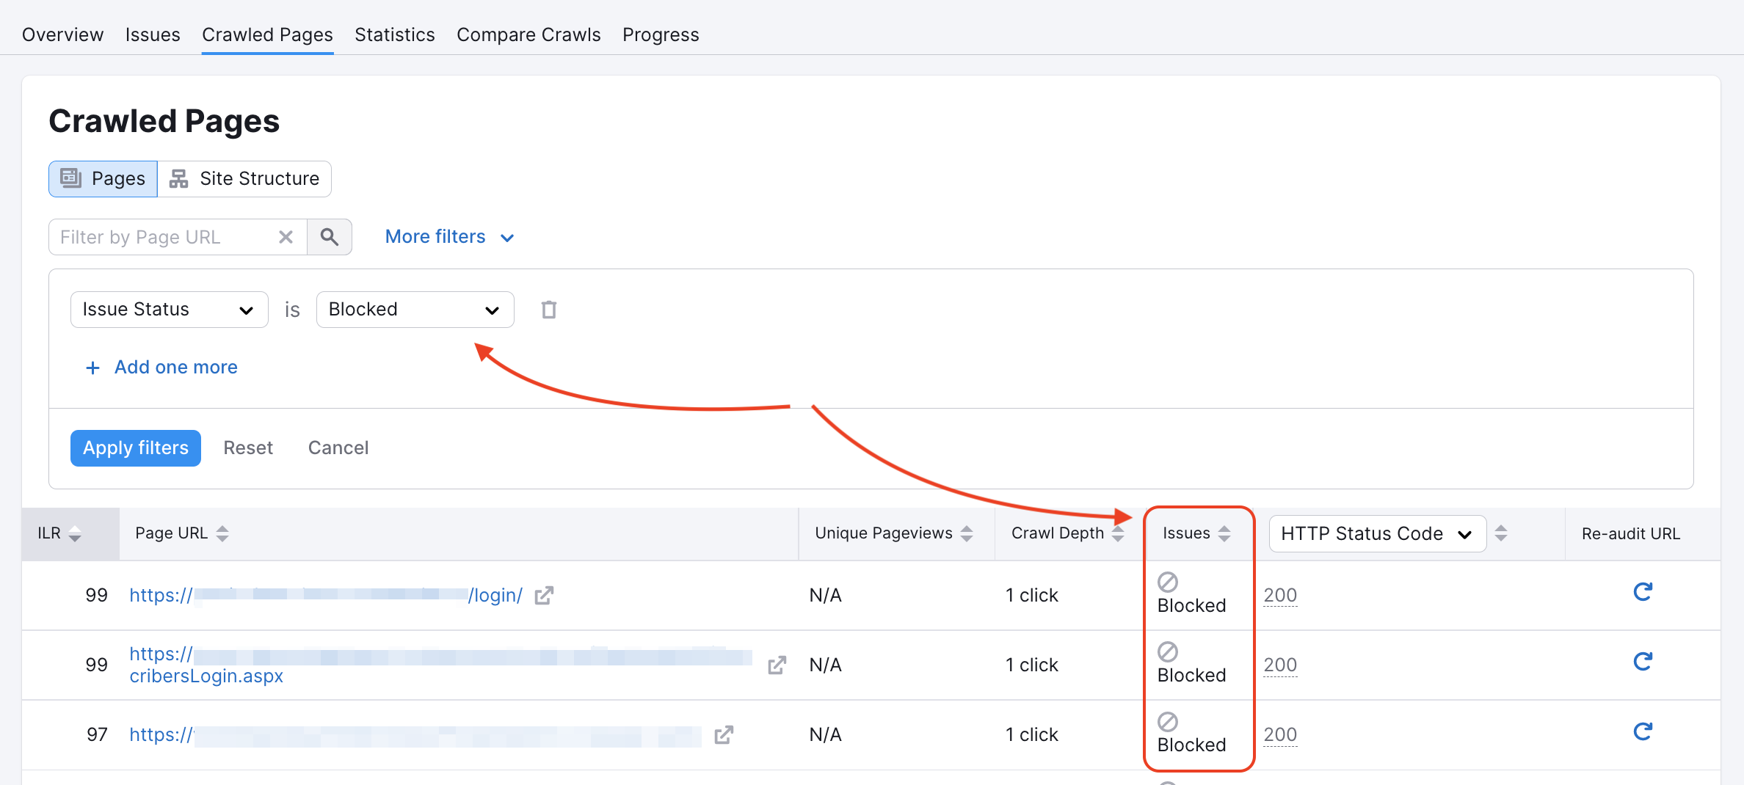Sort the Issues column
This screenshot has height=785, width=1744.
coord(1224,533)
